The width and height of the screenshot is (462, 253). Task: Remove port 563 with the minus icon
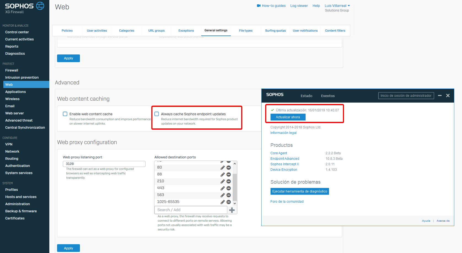(x=229, y=195)
